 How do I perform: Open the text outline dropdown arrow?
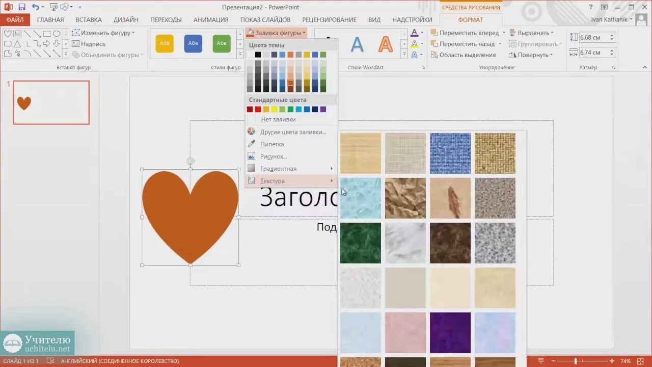point(422,44)
